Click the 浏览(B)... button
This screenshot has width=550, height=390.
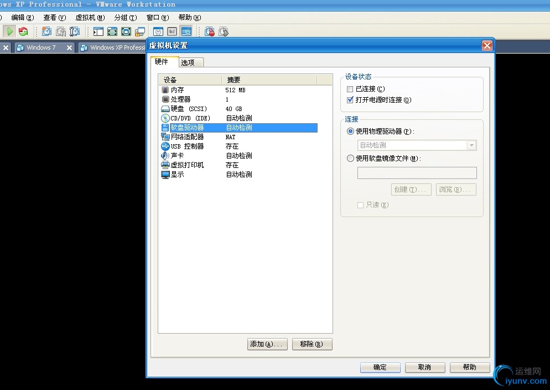(x=456, y=189)
